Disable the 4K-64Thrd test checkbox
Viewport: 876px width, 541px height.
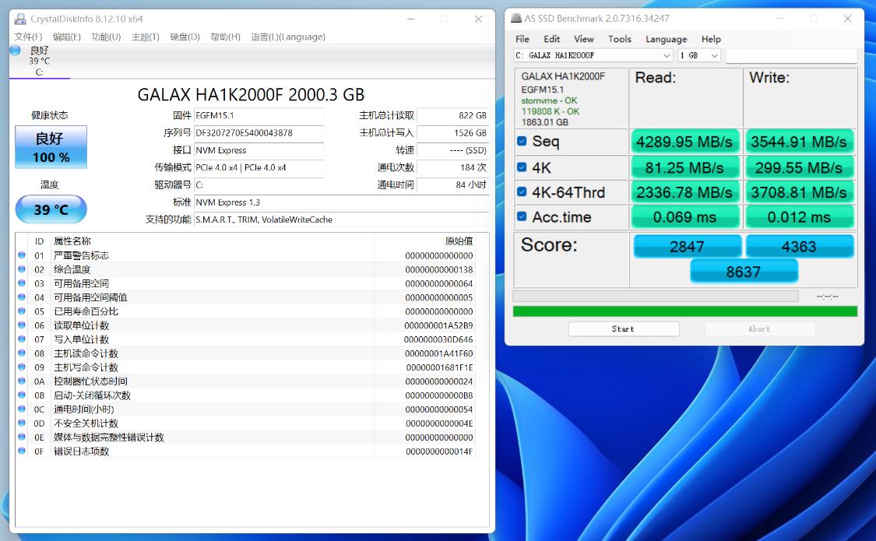pyautogui.click(x=522, y=191)
